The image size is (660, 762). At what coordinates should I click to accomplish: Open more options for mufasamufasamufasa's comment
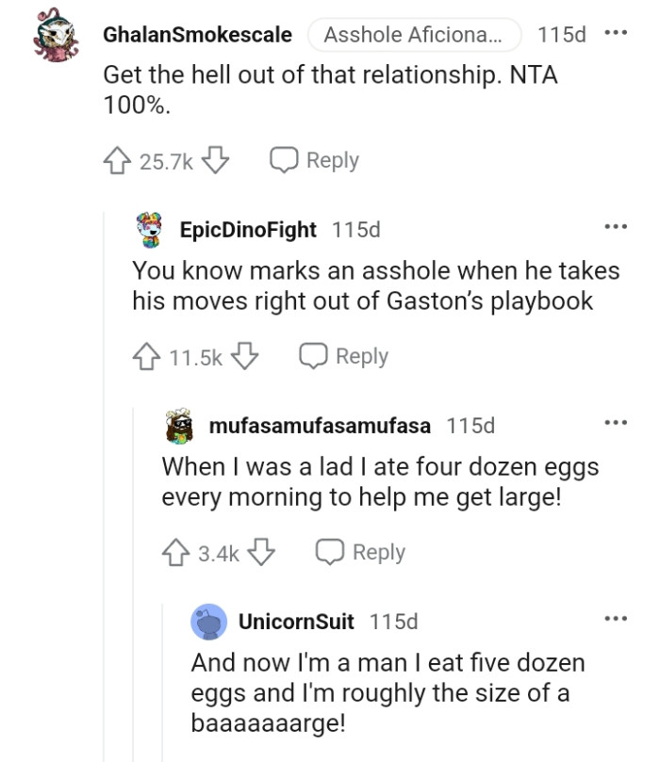[x=615, y=423]
